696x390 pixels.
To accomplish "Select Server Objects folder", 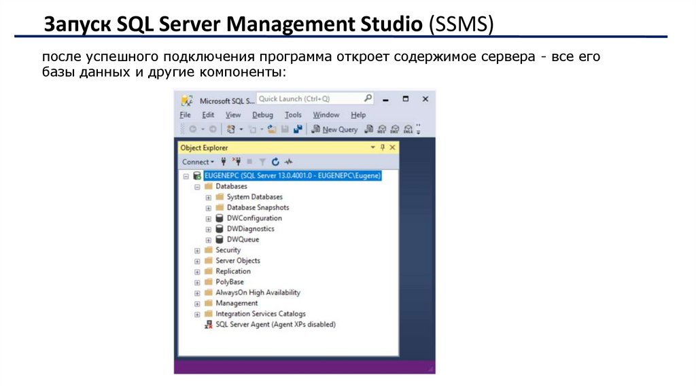I will (238, 261).
